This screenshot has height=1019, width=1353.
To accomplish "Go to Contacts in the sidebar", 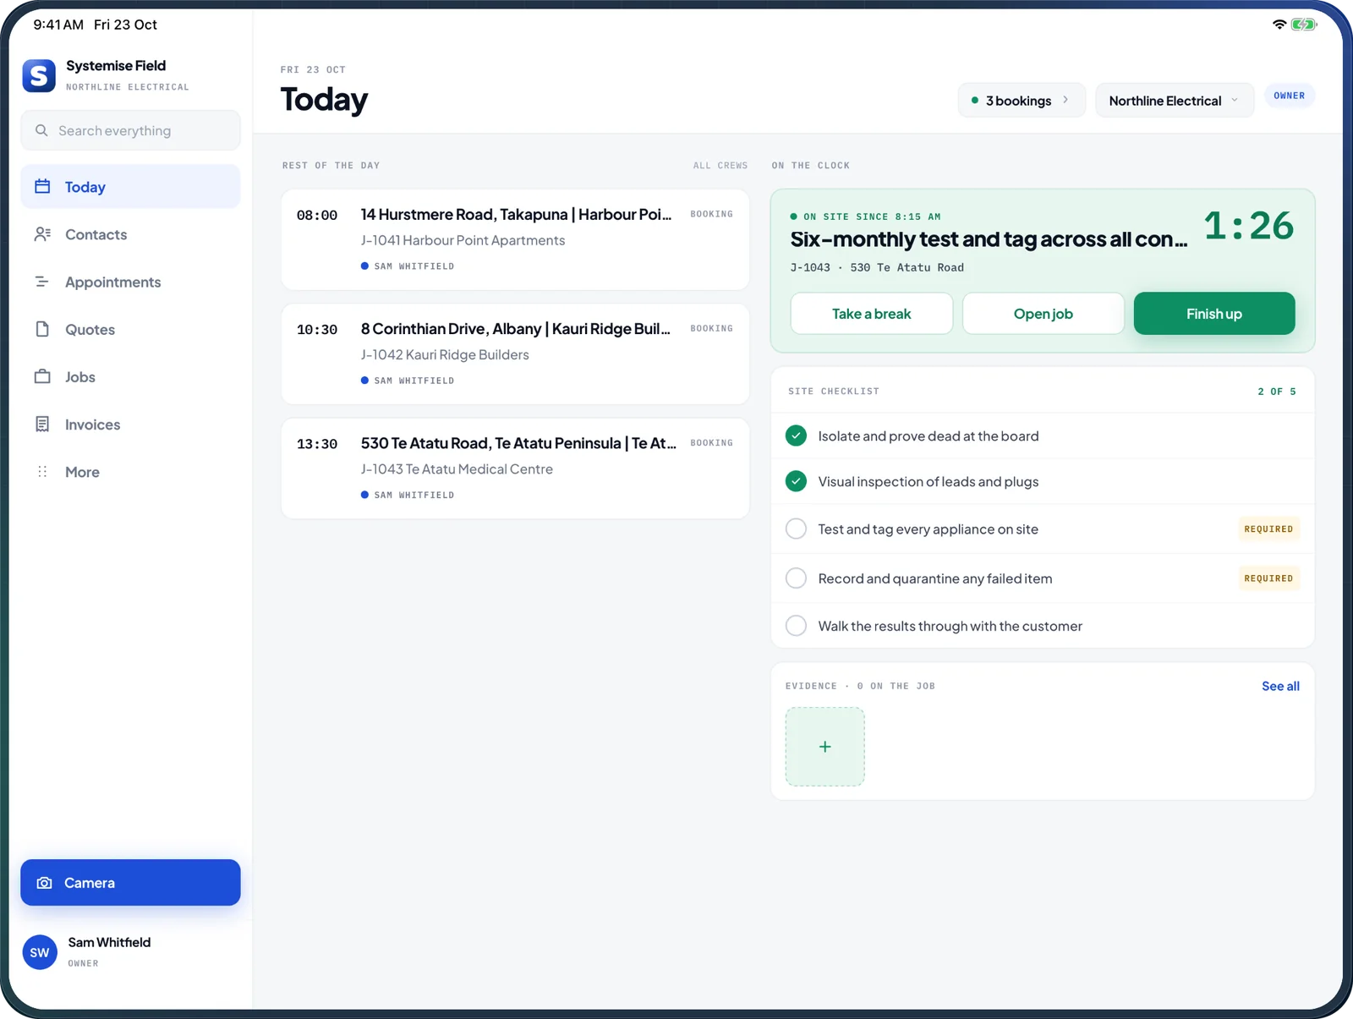I will [130, 234].
